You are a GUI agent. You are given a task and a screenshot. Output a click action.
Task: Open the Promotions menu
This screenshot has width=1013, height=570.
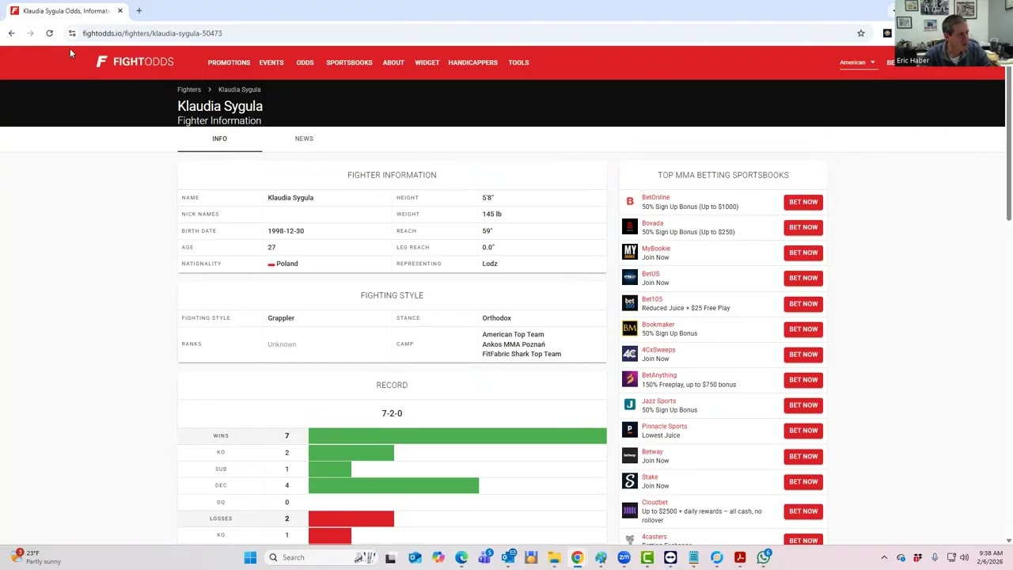point(229,63)
